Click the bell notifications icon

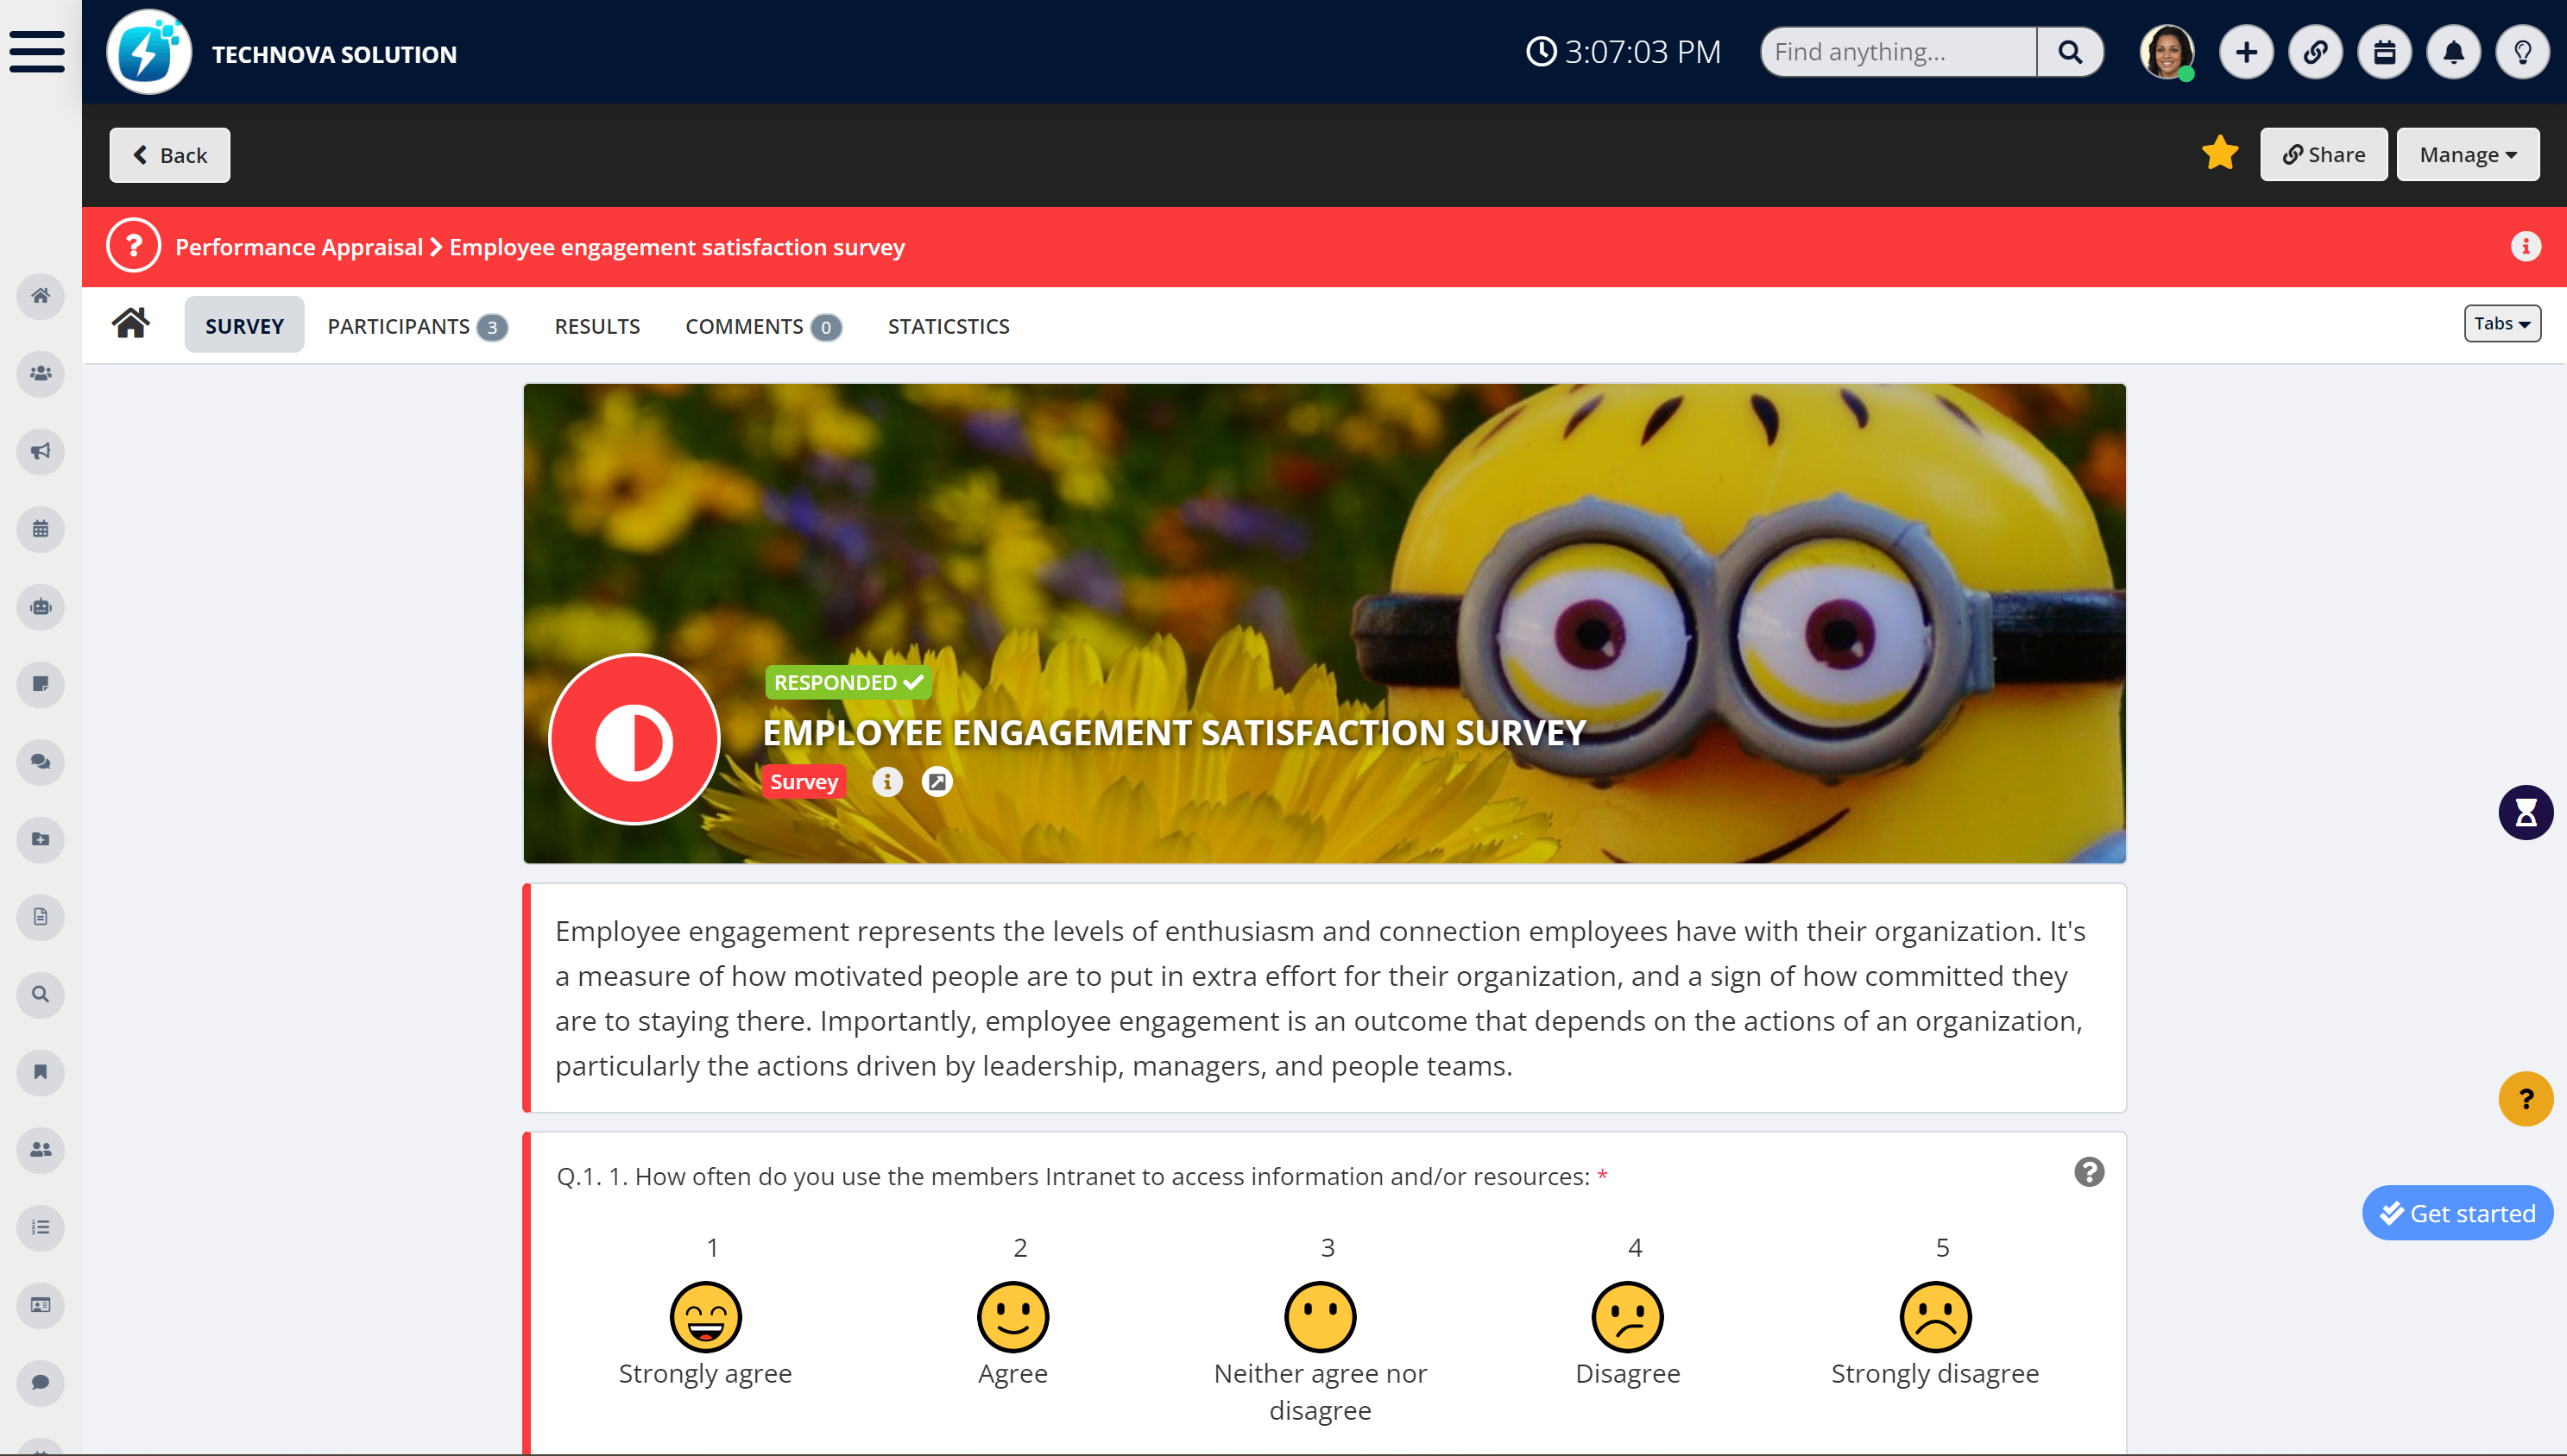2453,52
